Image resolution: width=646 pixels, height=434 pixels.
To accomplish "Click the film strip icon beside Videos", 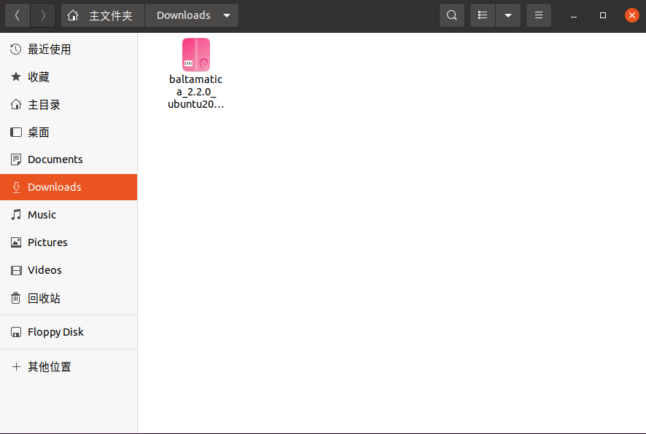I will tap(16, 270).
